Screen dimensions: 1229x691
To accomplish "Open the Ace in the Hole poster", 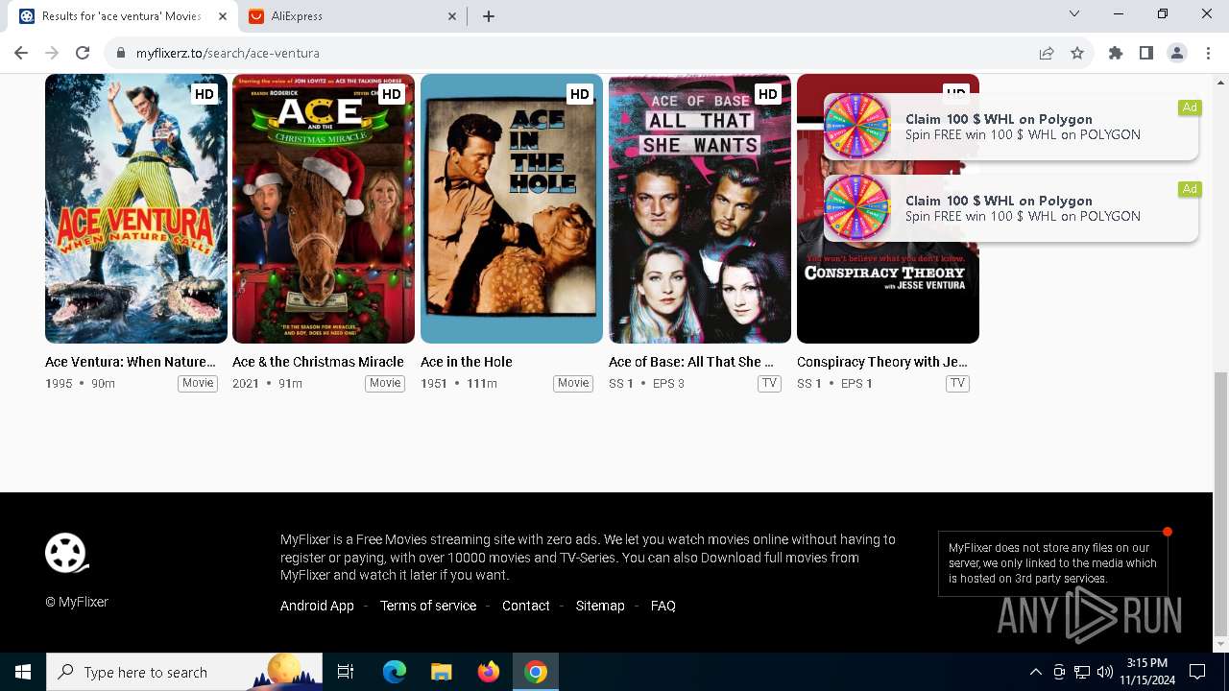I will point(512,208).
